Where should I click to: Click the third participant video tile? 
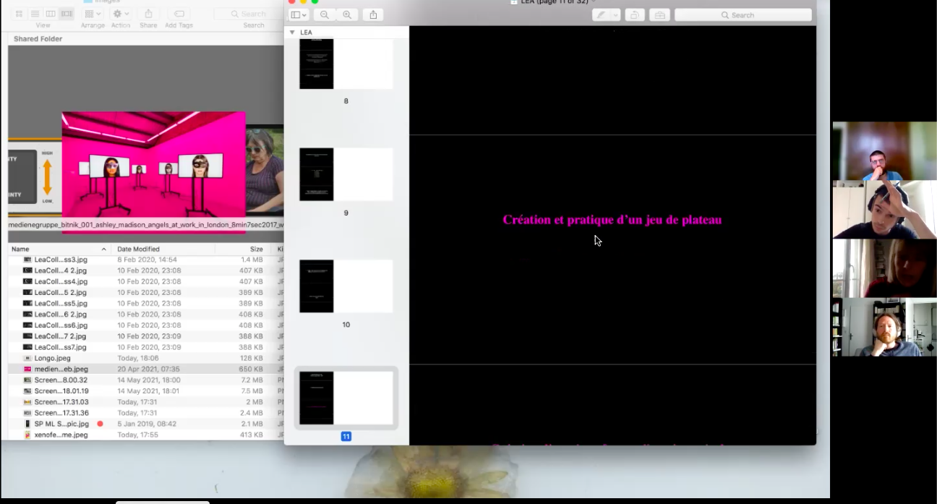tap(884, 268)
